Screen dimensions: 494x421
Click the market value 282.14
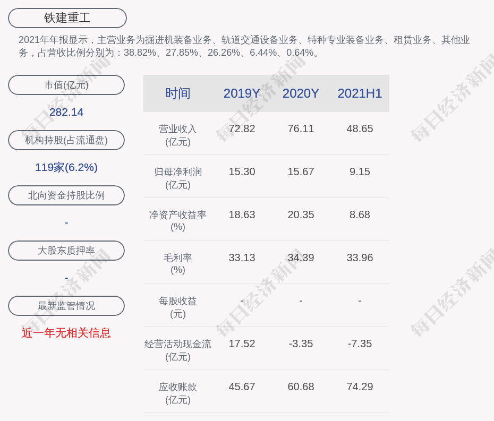coord(66,112)
